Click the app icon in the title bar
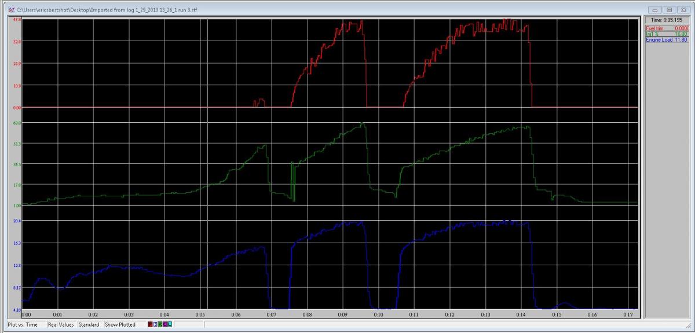The width and height of the screenshot is (695, 333). pos(11,10)
